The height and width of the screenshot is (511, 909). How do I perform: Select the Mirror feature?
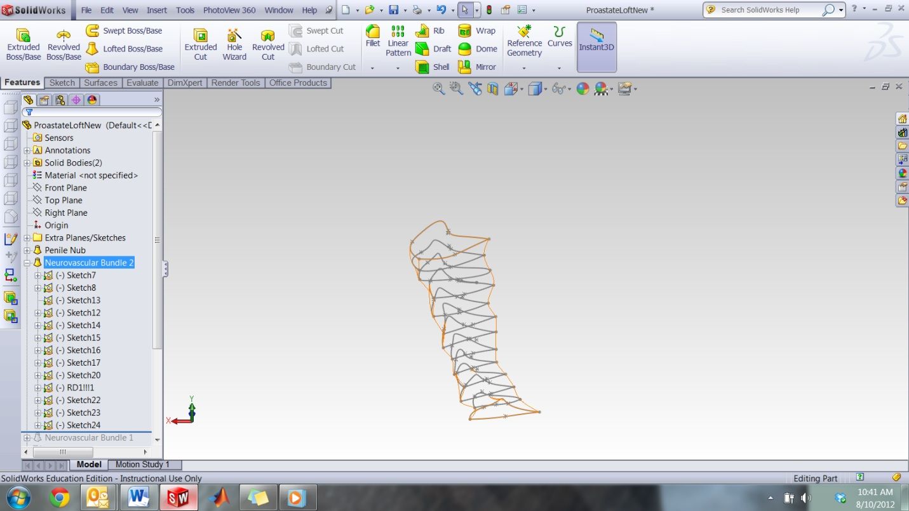pos(477,67)
